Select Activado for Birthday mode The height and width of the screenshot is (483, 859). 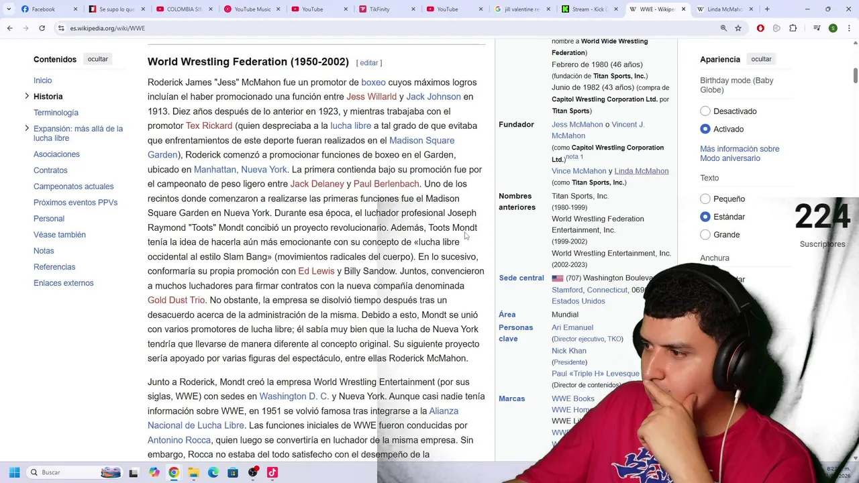tap(705, 129)
